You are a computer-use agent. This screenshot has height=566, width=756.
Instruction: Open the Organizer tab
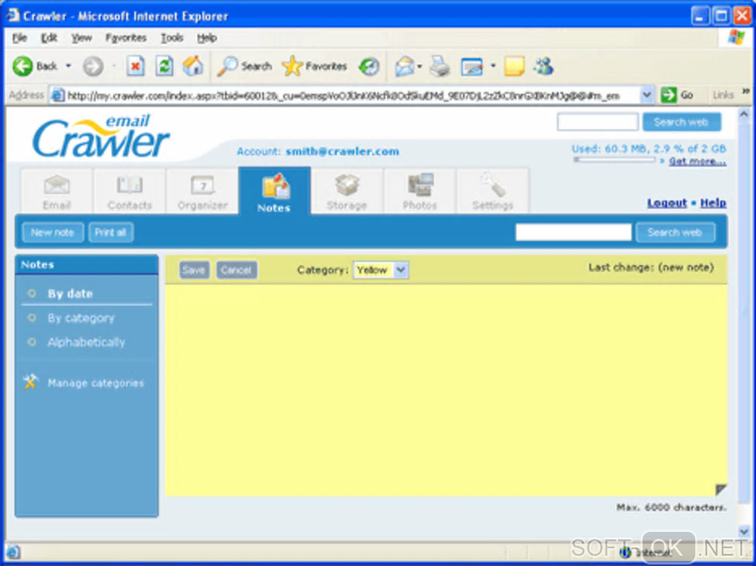pos(202,192)
